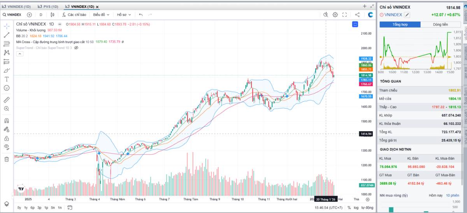The image size is (467, 213).
Task: Set chart range to 5y
Action: 19,208
